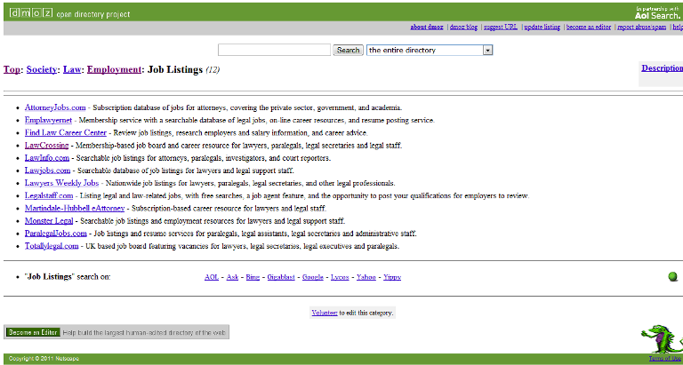Search 'Job Listings' on Google
683x365 pixels.
[x=312, y=277]
